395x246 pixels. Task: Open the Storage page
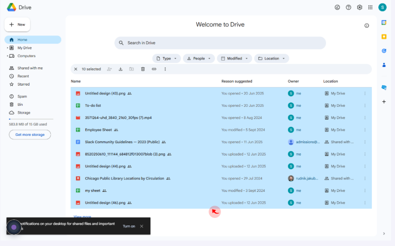(x=24, y=113)
